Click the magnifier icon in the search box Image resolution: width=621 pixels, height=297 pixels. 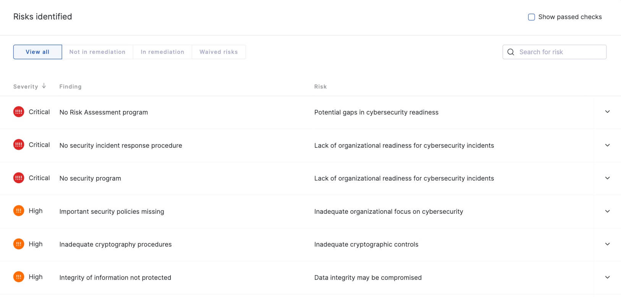[511, 52]
